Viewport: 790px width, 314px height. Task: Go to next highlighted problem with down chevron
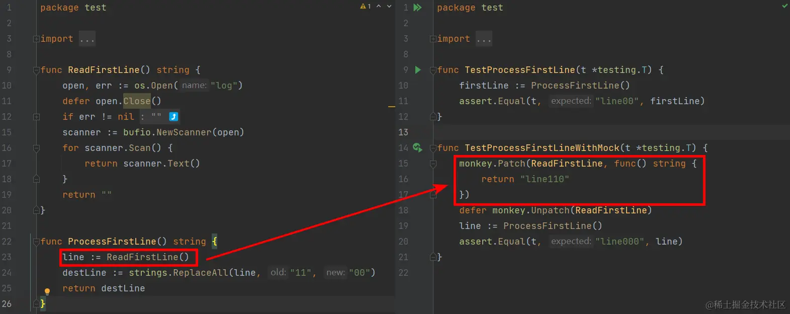tap(389, 7)
